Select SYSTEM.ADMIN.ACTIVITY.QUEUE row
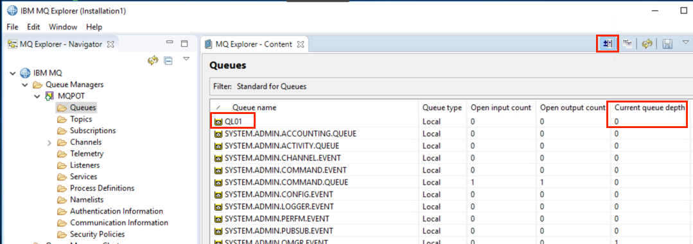The width and height of the screenshot is (693, 244). pyautogui.click(x=452, y=146)
